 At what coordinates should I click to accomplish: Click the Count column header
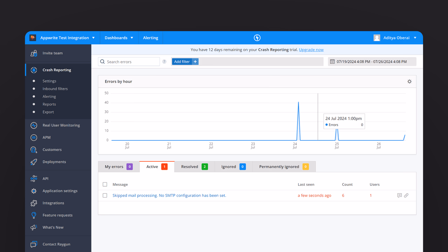point(347,184)
